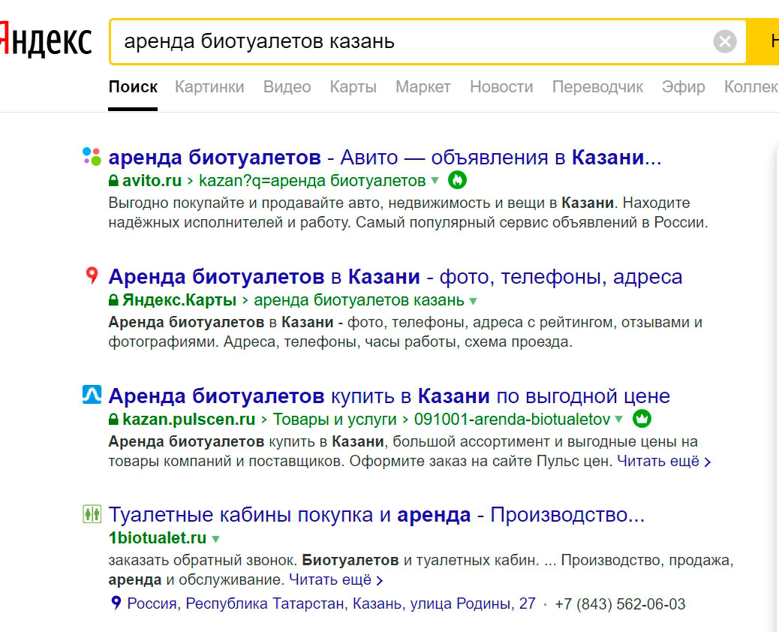
Task: Click the avito.ru green domain link
Action: (152, 180)
